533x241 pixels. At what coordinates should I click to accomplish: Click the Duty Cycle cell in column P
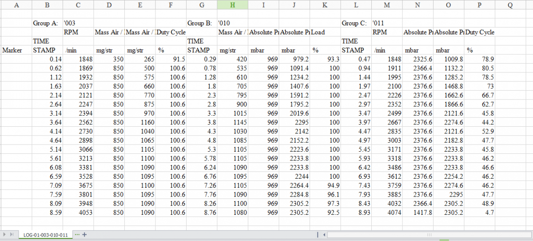pos(480,32)
